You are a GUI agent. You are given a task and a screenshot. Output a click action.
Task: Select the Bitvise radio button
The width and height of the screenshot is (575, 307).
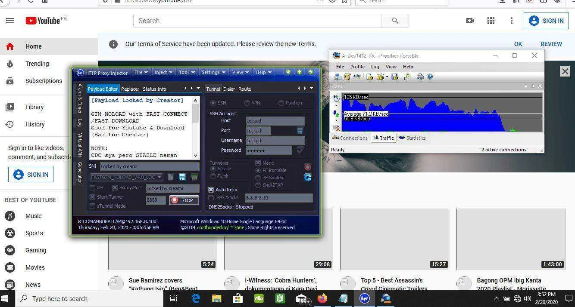[213, 169]
